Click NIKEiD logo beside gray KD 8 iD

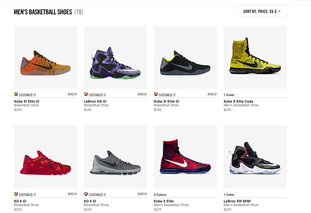coord(142,194)
